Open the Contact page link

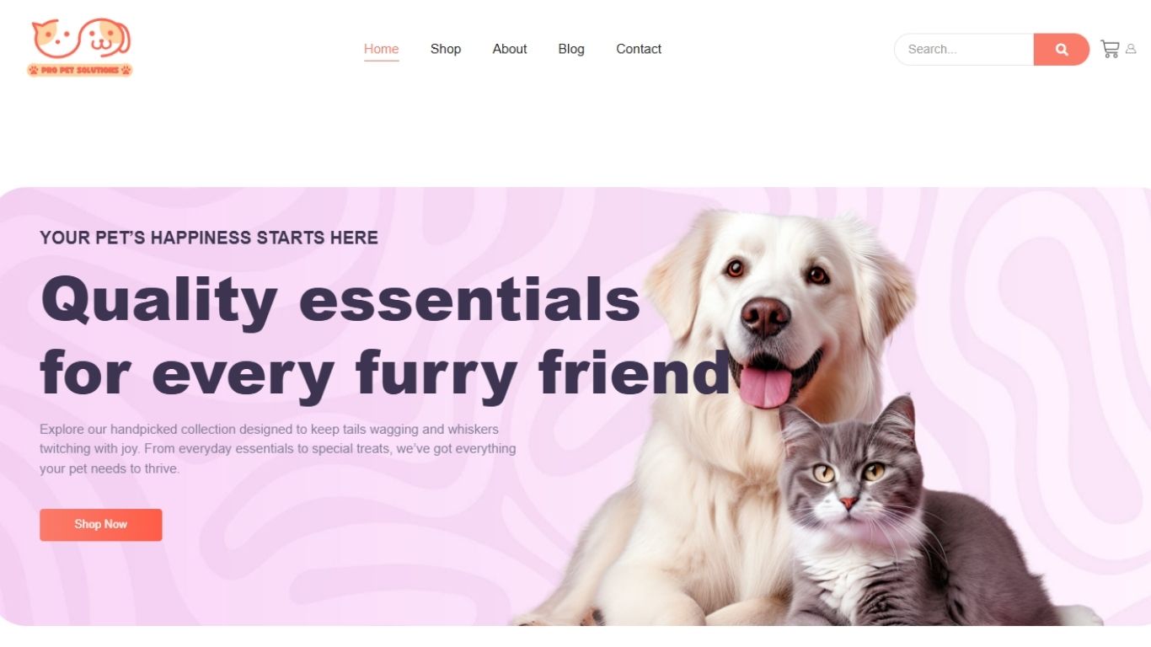pyautogui.click(x=639, y=49)
